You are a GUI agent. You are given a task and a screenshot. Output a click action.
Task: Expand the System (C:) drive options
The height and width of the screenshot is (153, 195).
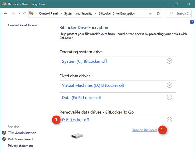coord(169,61)
